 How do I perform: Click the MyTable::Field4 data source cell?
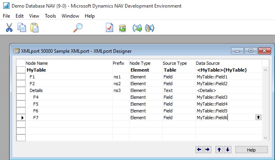(229, 104)
